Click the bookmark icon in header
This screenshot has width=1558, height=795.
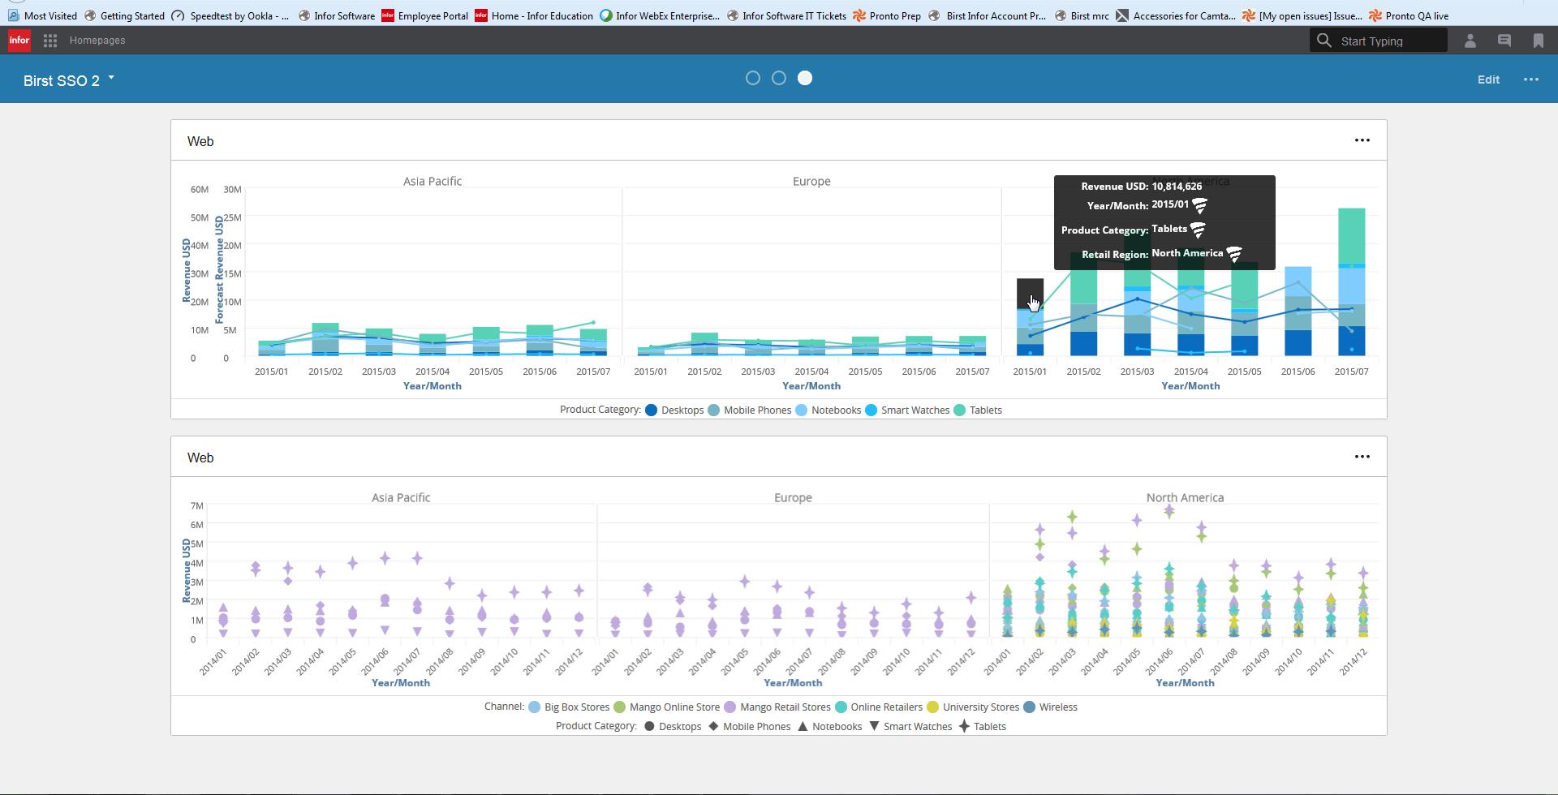(x=1538, y=41)
